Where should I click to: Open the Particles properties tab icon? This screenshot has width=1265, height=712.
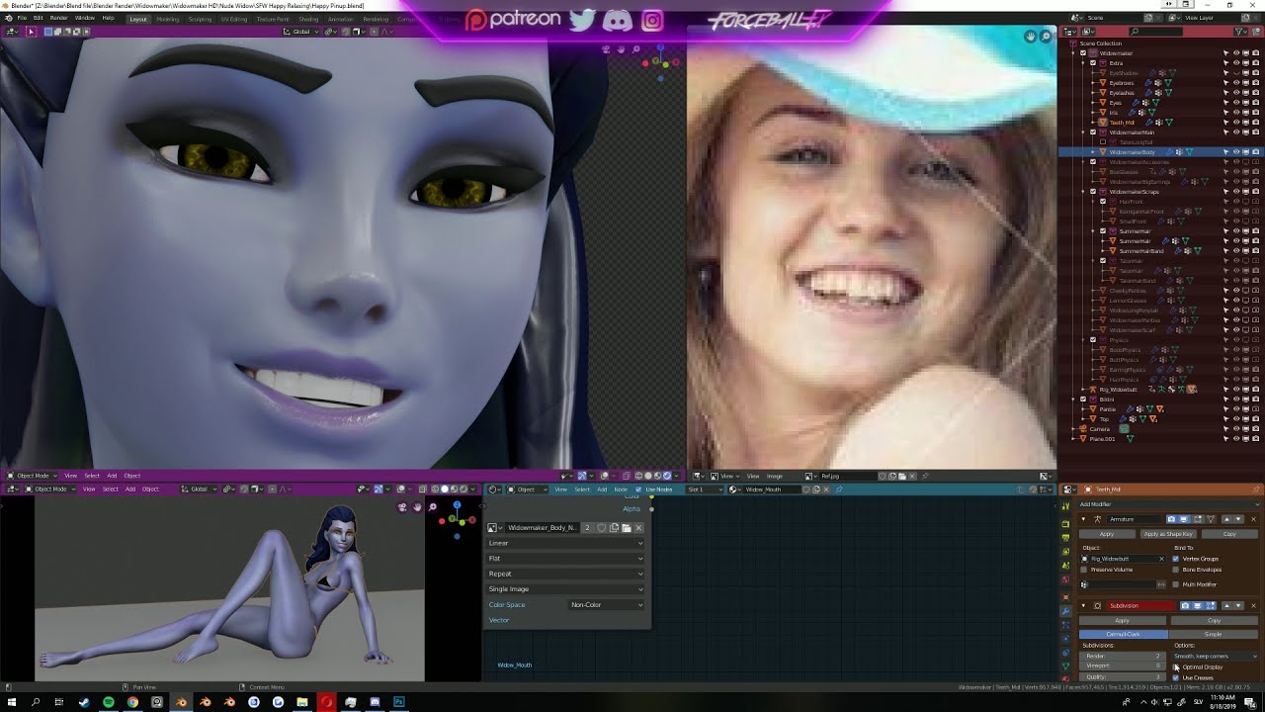pyautogui.click(x=1065, y=625)
